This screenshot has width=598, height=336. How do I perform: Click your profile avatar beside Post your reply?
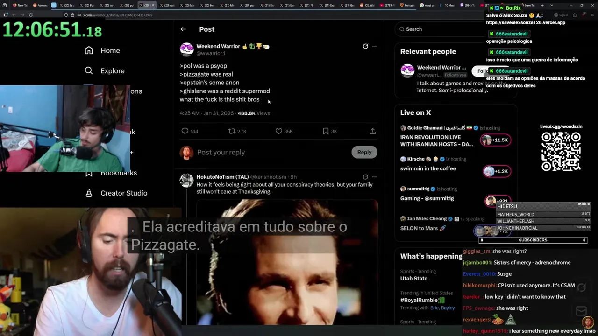tap(187, 153)
